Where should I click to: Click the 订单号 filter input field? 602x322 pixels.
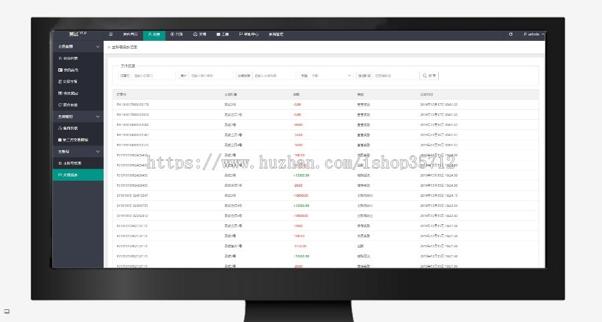[x=154, y=76]
